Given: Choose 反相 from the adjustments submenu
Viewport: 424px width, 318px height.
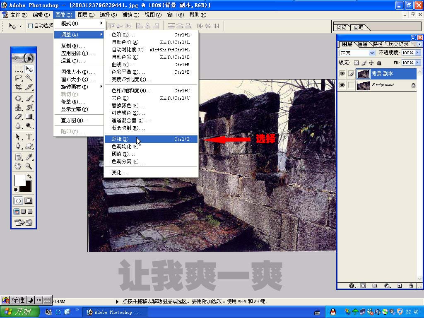Looking at the screenshot, I should pos(120,139).
